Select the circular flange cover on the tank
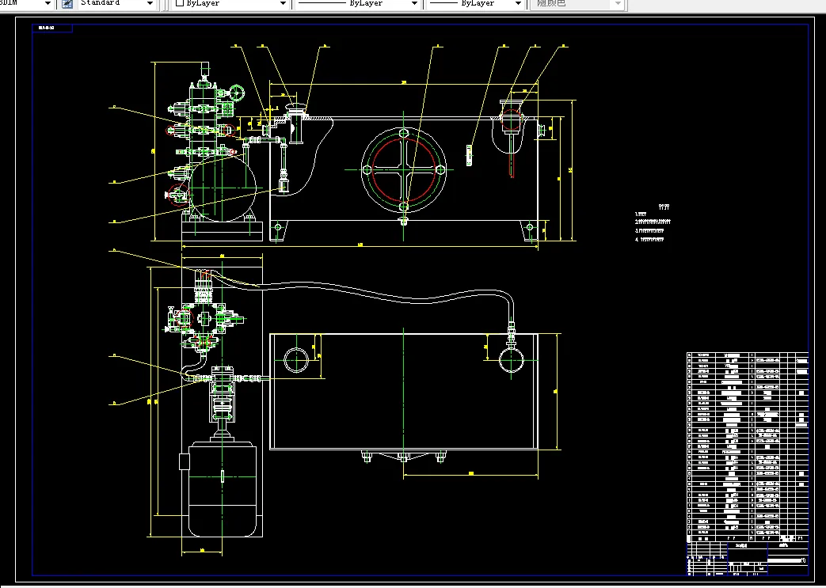 coord(404,169)
